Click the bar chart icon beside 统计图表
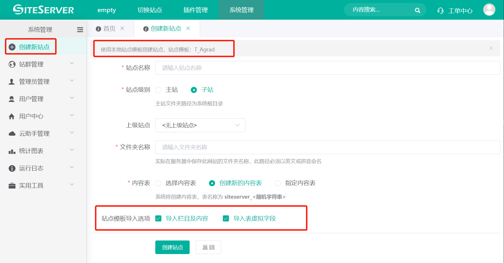Image resolution: width=504 pixels, height=263 pixels. (x=12, y=151)
